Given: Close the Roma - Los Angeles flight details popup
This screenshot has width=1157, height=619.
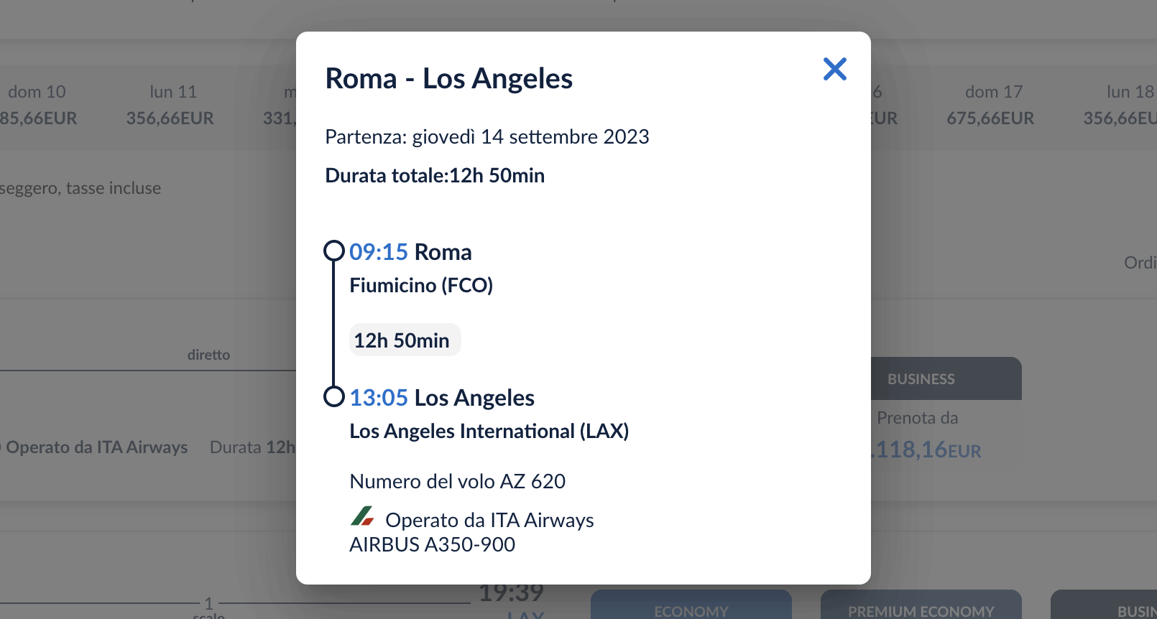Looking at the screenshot, I should [x=834, y=69].
